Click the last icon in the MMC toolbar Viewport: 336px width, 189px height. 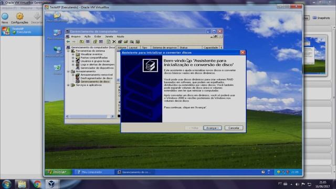pos(138,41)
